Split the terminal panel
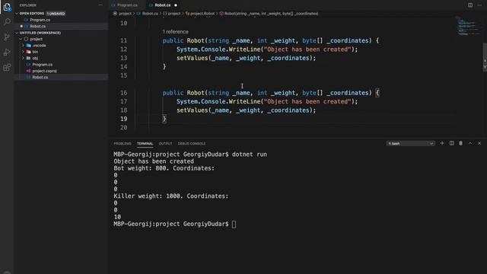 click(451, 143)
